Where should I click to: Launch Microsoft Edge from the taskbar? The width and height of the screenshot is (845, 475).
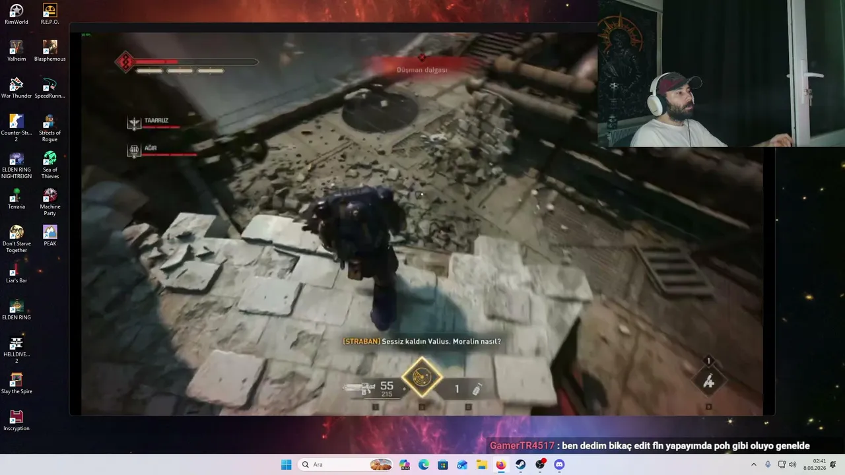click(x=424, y=464)
